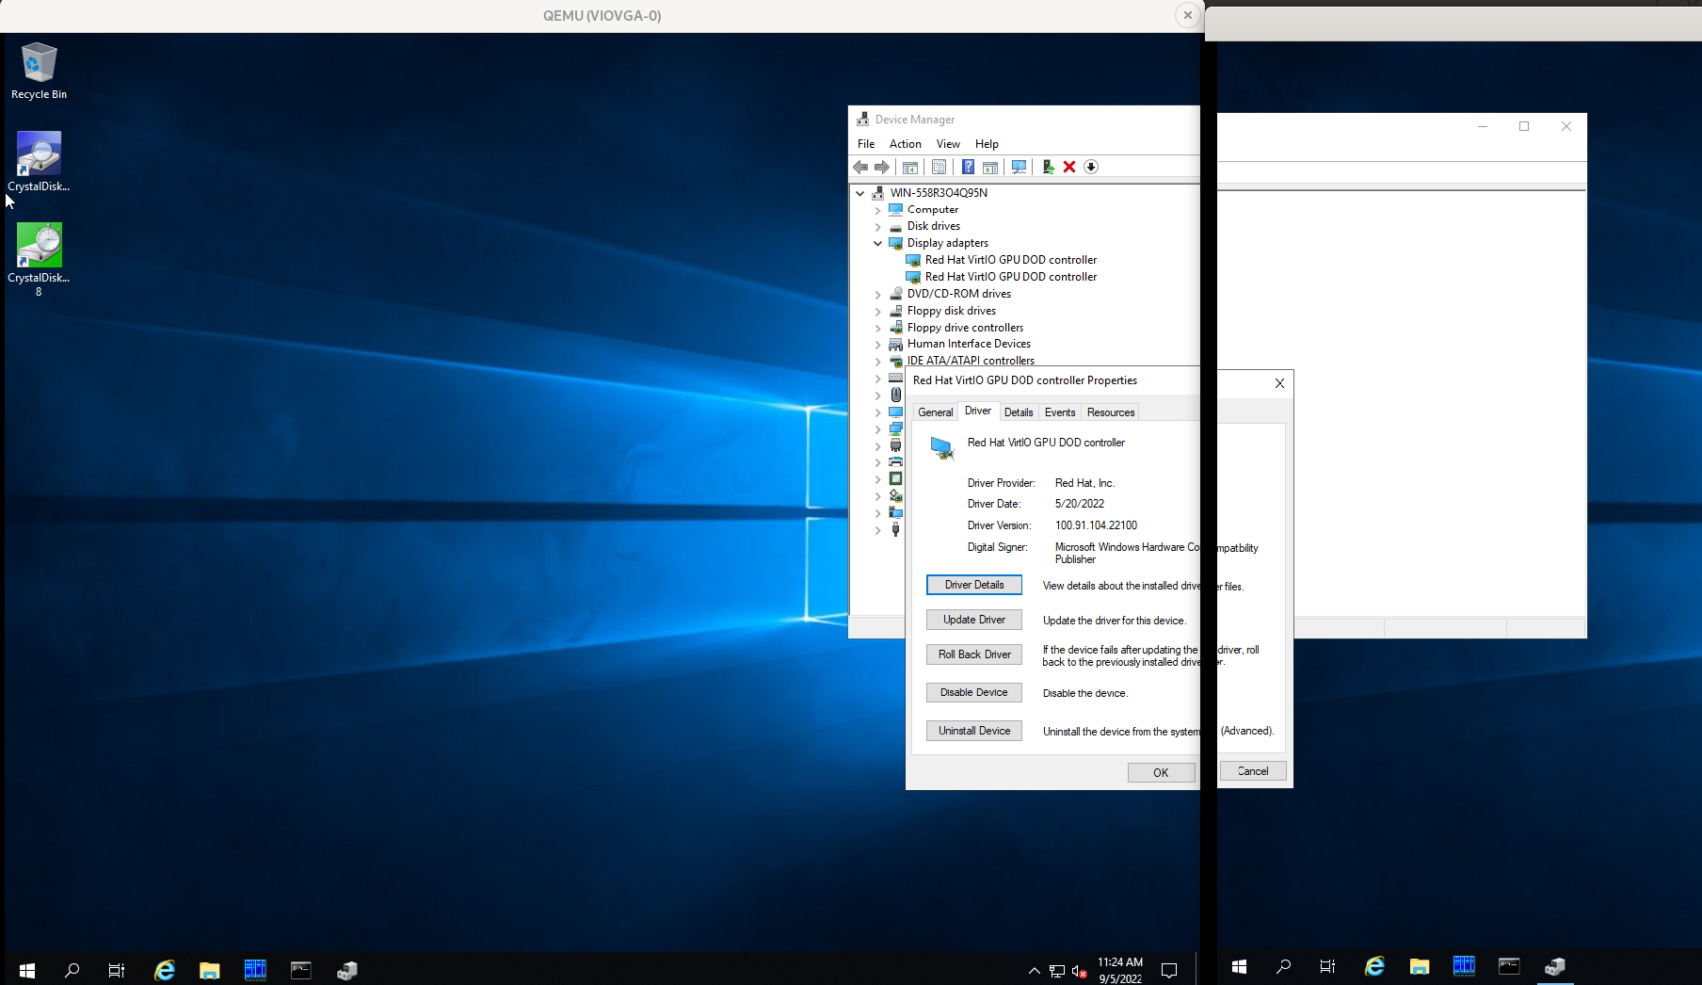
Task: Click the muted volume icon in system tray
Action: (1078, 971)
